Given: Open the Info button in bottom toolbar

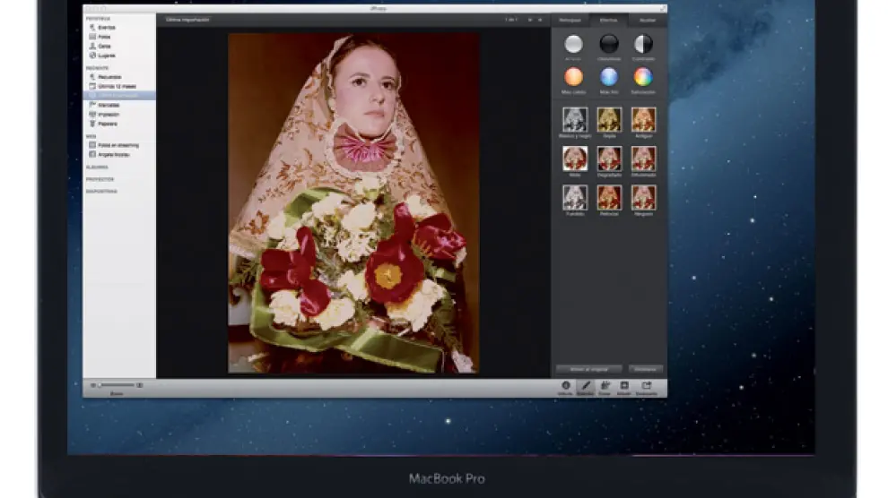Looking at the screenshot, I should click(x=565, y=386).
